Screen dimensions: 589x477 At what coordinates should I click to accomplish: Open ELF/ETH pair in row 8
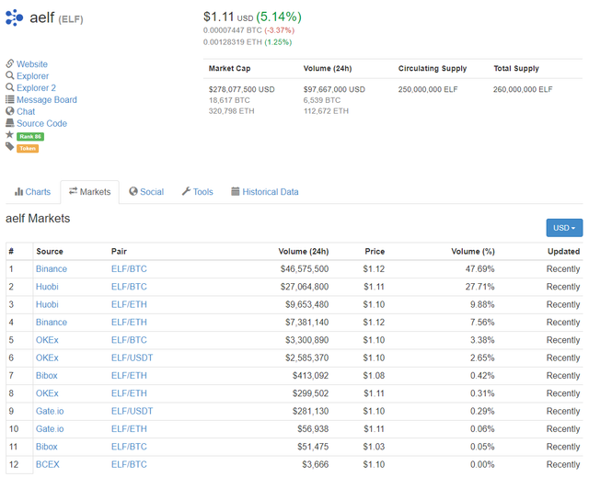[x=129, y=393]
